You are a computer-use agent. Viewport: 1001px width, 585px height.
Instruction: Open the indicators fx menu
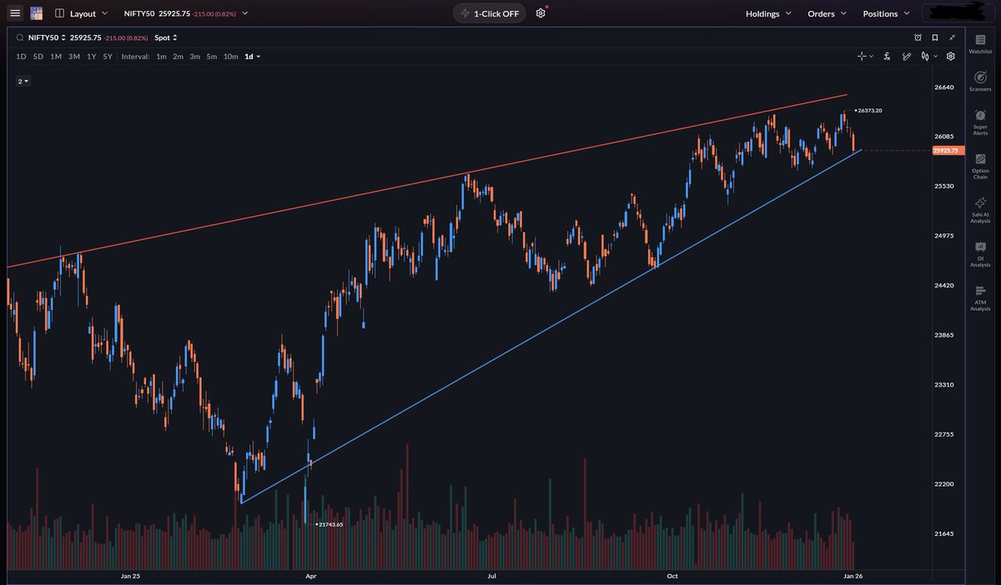coord(886,57)
